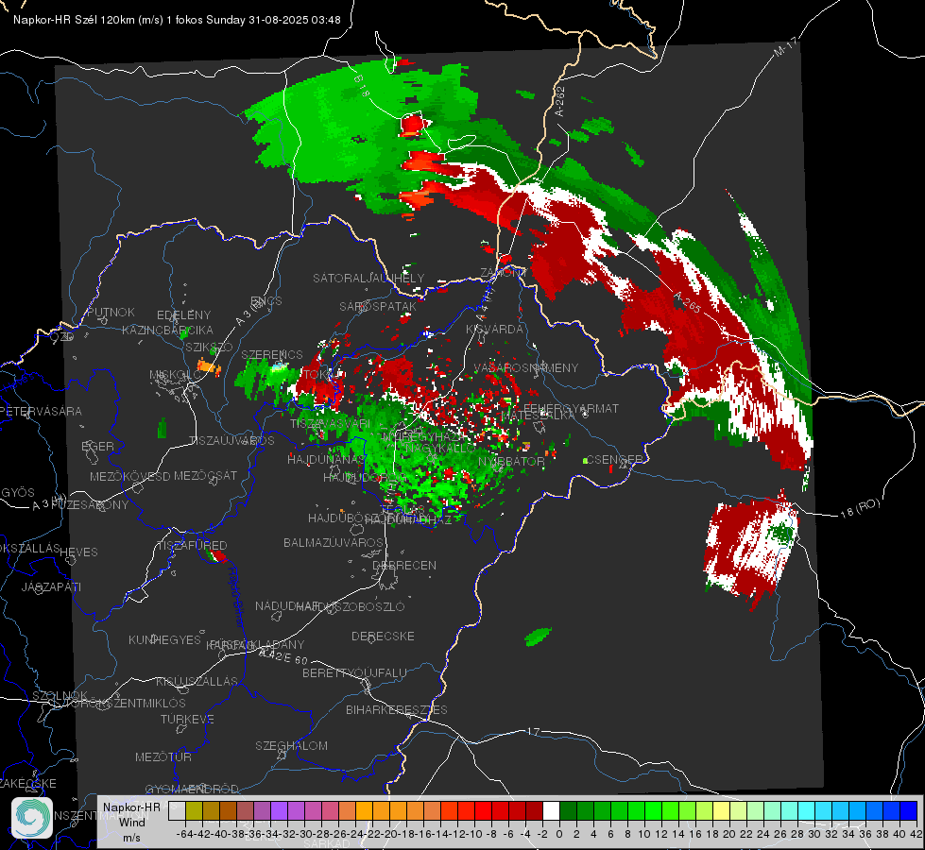The image size is (925, 850).
Task: Click the SZERENCS city label
Action: tap(272, 354)
